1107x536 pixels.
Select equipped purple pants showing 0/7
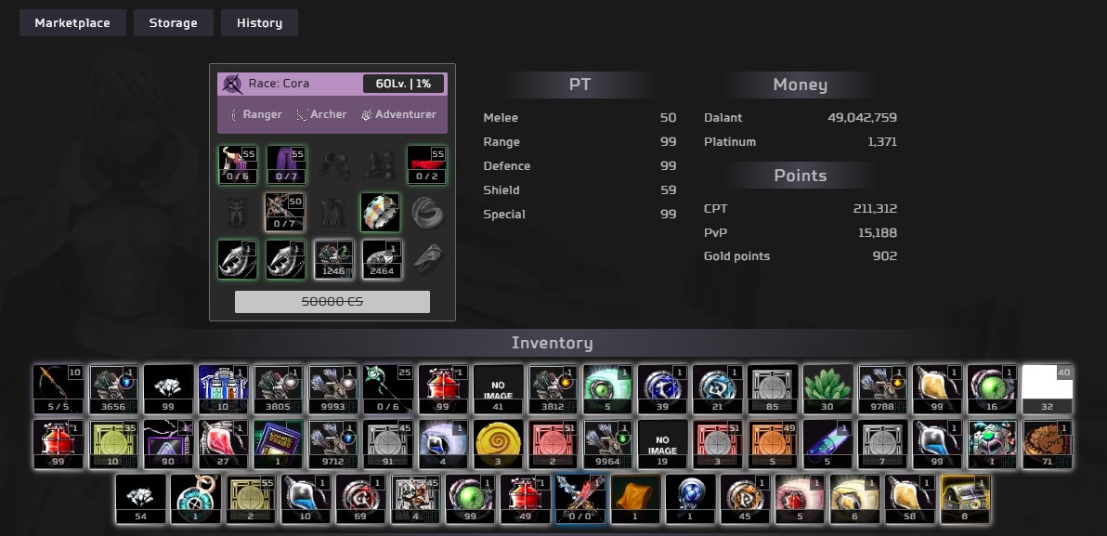coord(286,164)
